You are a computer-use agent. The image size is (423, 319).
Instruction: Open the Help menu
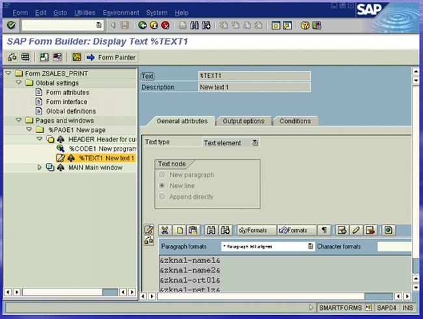click(182, 12)
